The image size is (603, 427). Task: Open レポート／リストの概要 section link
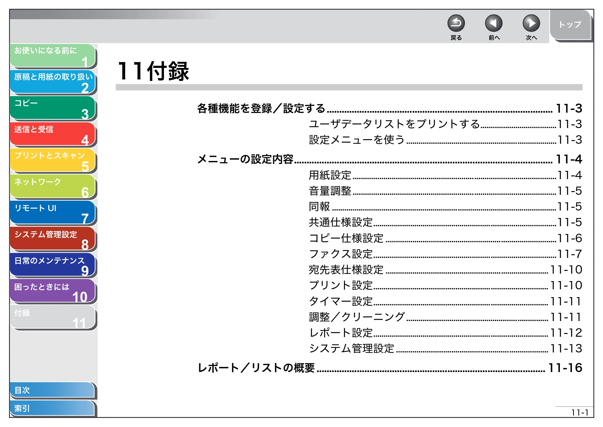(390, 368)
